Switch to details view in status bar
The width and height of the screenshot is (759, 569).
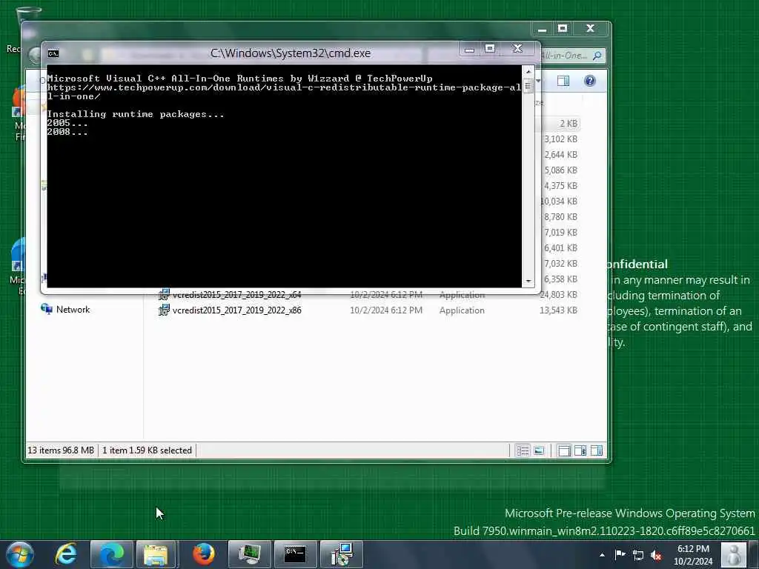point(523,450)
